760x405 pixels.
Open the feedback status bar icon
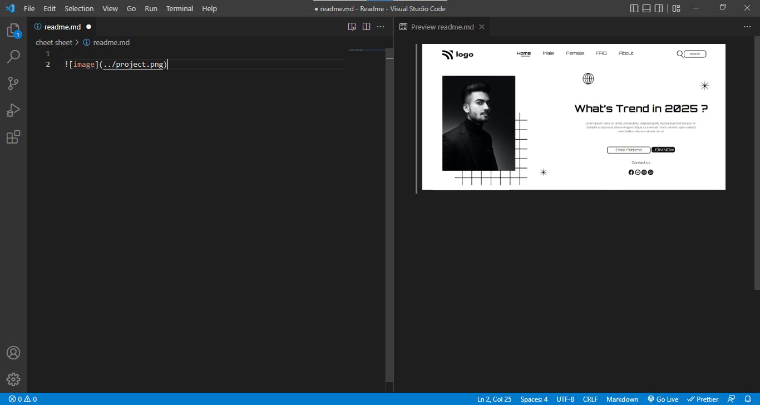click(732, 399)
